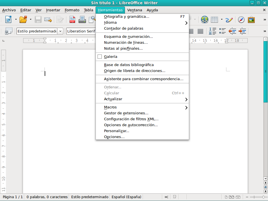Screen dimensions: 268x201
Task: Click the Print printer icon
Action: pyautogui.click(x=82, y=19)
